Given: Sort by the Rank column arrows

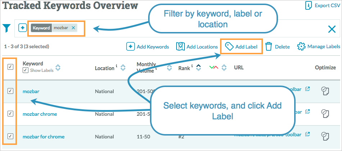Looking at the screenshot, I should point(198,68).
